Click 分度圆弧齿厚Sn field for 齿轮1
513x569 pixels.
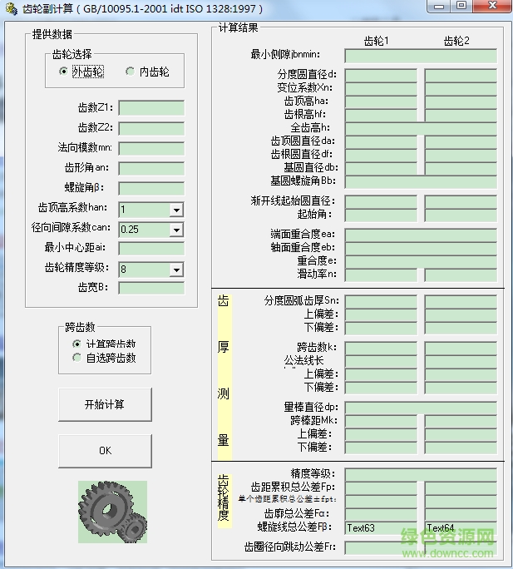(x=381, y=302)
